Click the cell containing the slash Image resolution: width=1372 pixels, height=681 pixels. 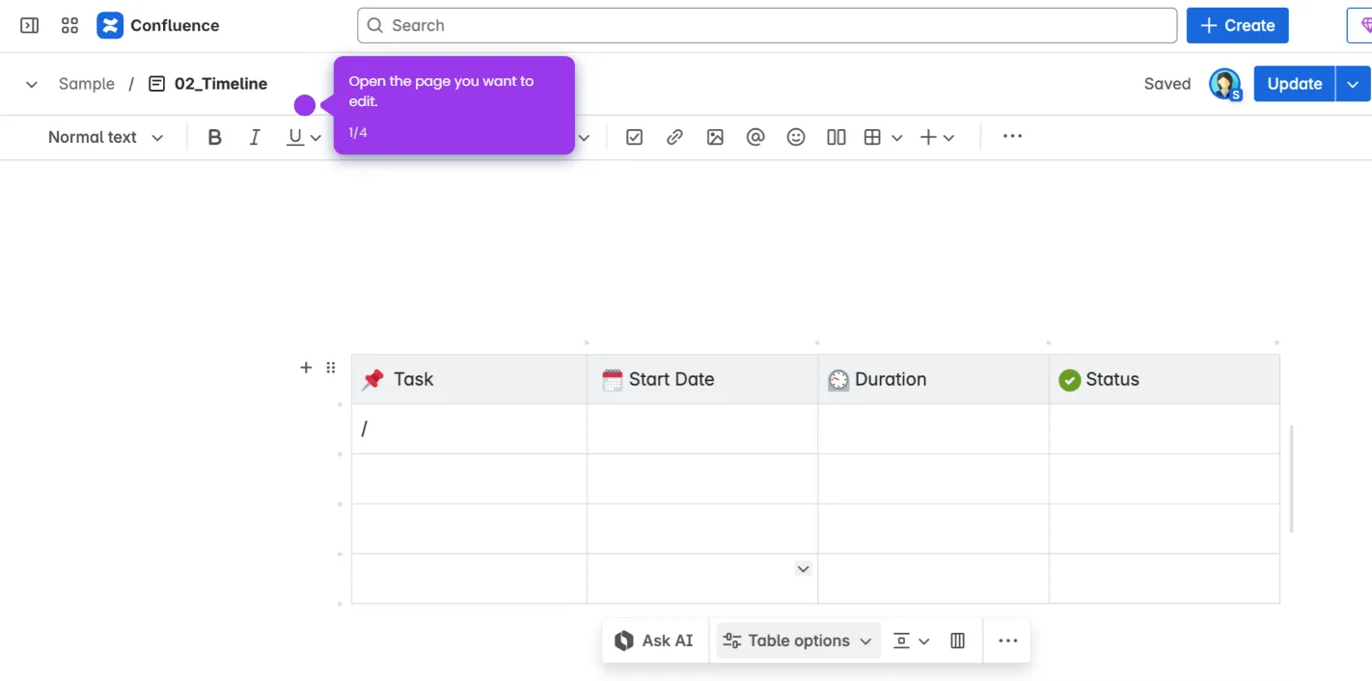469,429
